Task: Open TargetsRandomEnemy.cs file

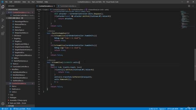Action: [x=23, y=50]
